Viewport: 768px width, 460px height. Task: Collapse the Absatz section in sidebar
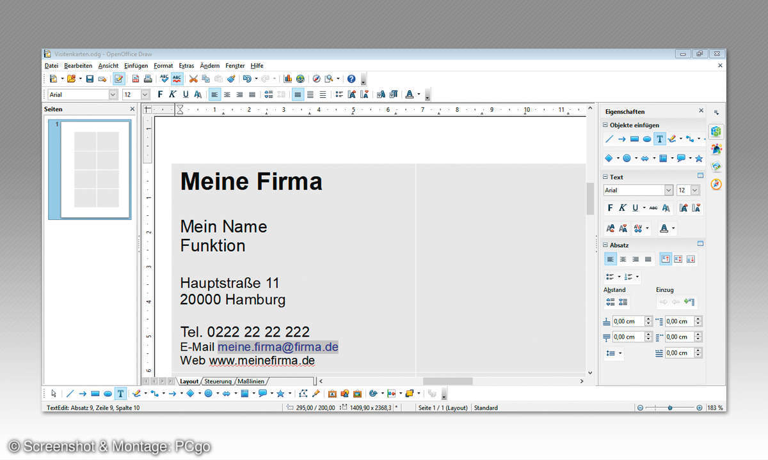pos(605,245)
